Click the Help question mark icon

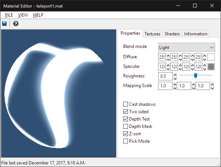(16, 24)
